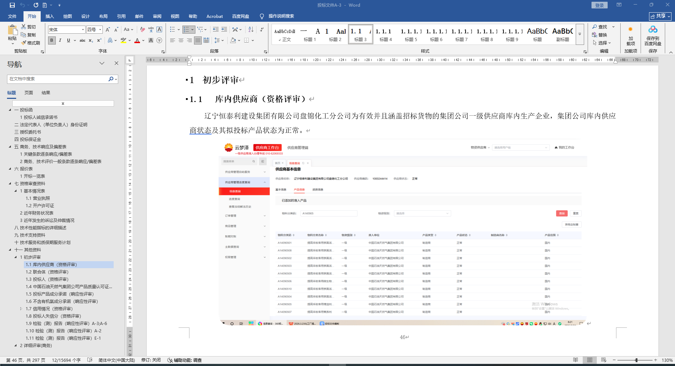Image resolution: width=675 pixels, height=366 pixels.
Task: Click the 在文档中搜索 navigation search field
Action: coord(58,79)
